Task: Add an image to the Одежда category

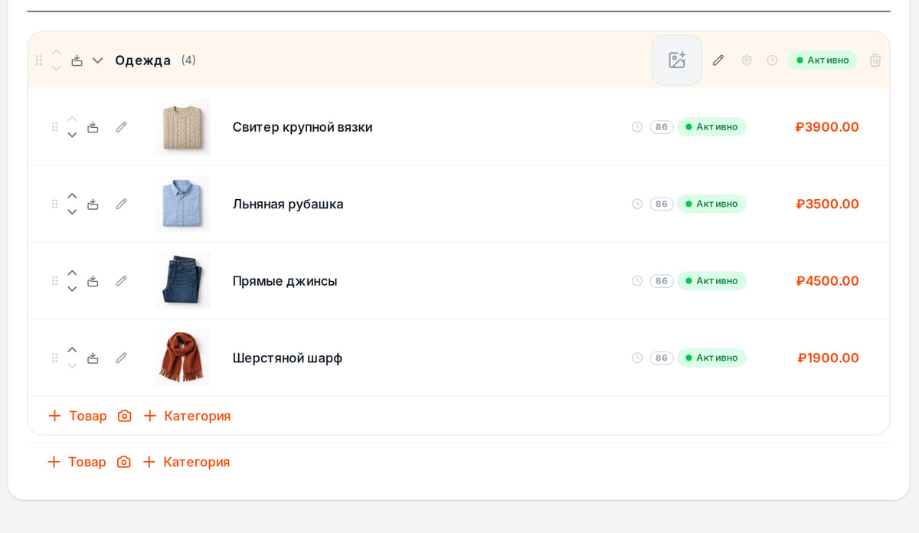Action: (677, 60)
